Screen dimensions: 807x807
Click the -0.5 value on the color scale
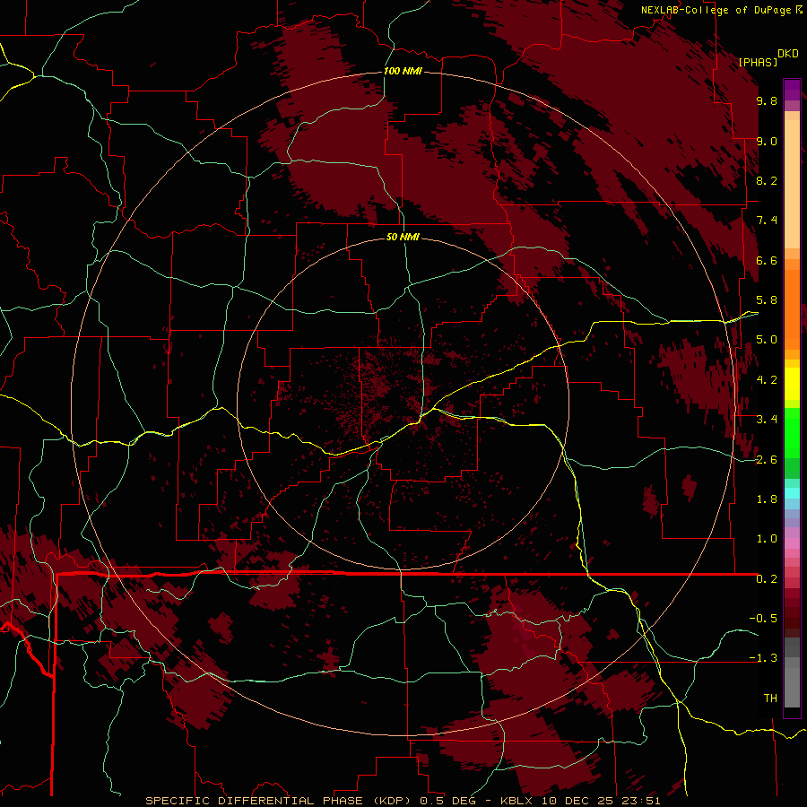(763, 619)
